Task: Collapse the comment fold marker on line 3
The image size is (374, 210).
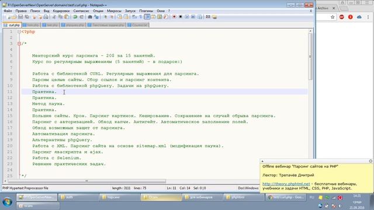Action: (x=19, y=44)
